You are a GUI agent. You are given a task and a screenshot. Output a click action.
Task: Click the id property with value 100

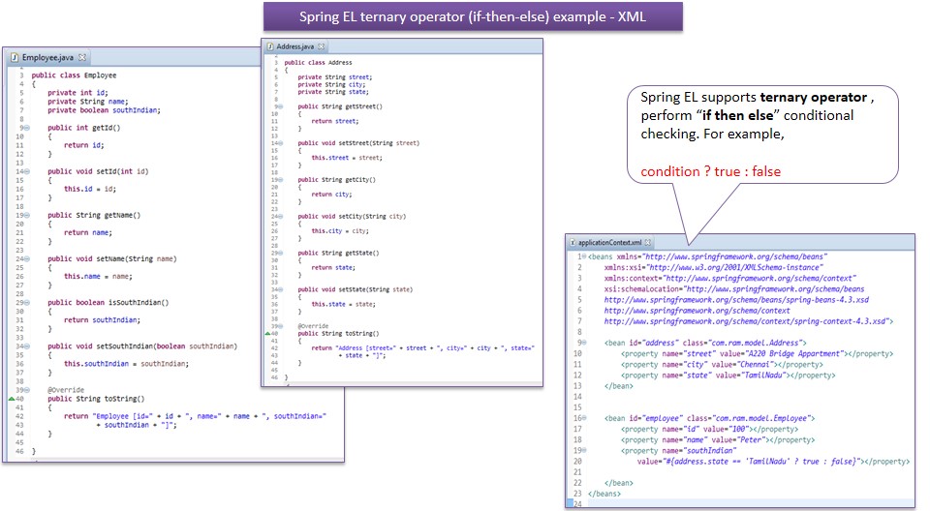click(x=709, y=429)
